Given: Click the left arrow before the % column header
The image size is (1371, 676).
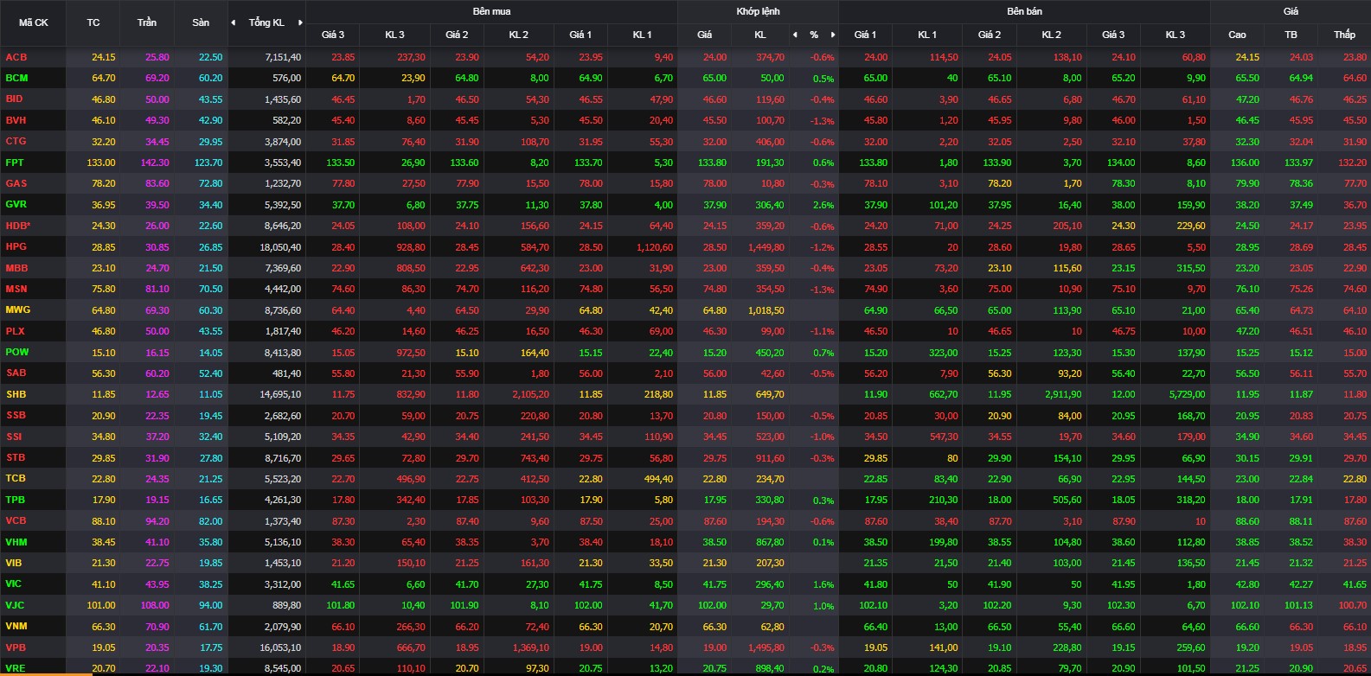Looking at the screenshot, I should pyautogui.click(x=795, y=35).
